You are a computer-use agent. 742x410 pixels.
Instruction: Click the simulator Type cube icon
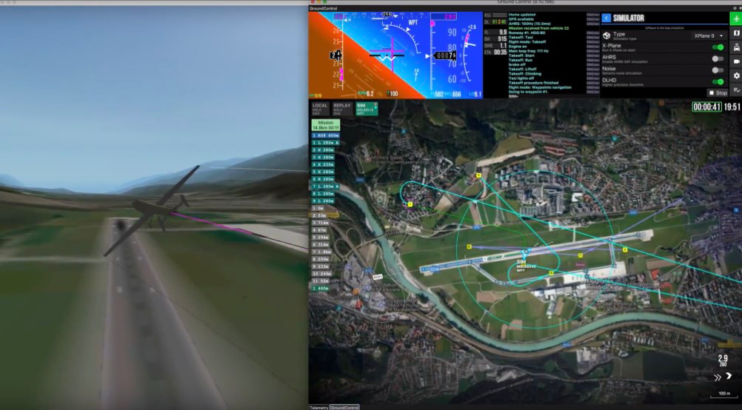point(606,35)
